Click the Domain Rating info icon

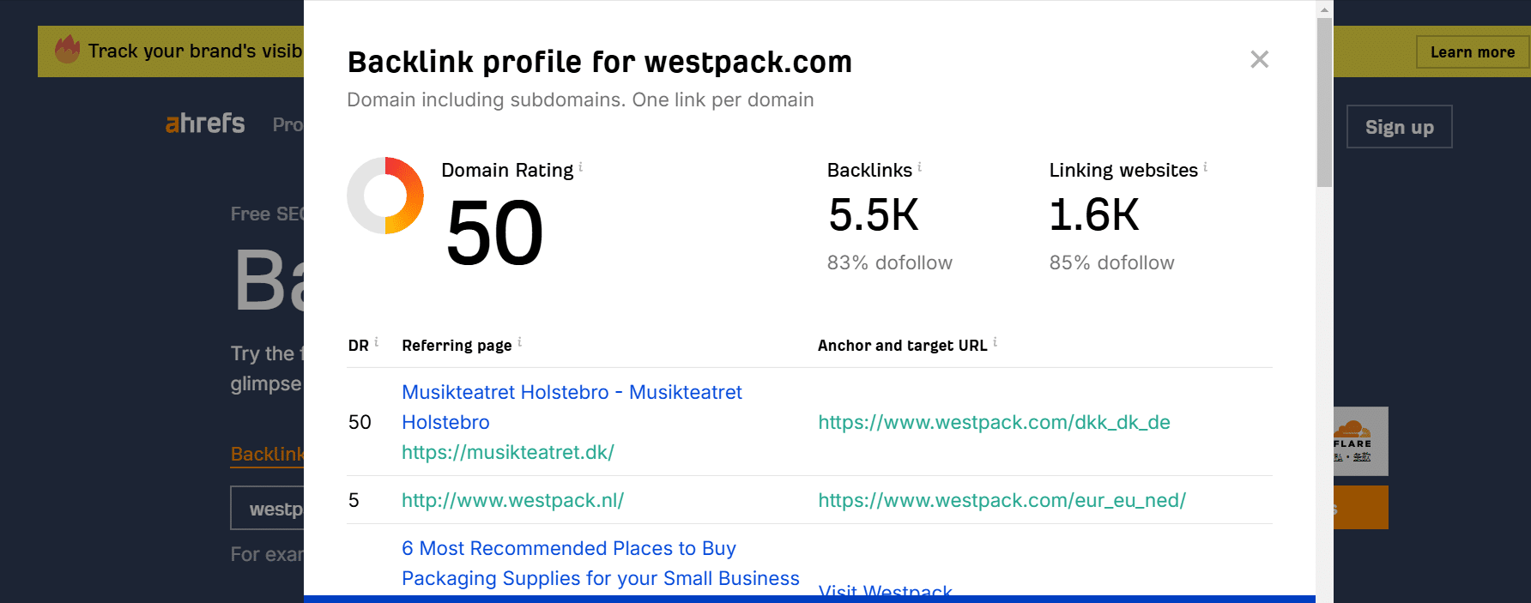click(x=581, y=166)
